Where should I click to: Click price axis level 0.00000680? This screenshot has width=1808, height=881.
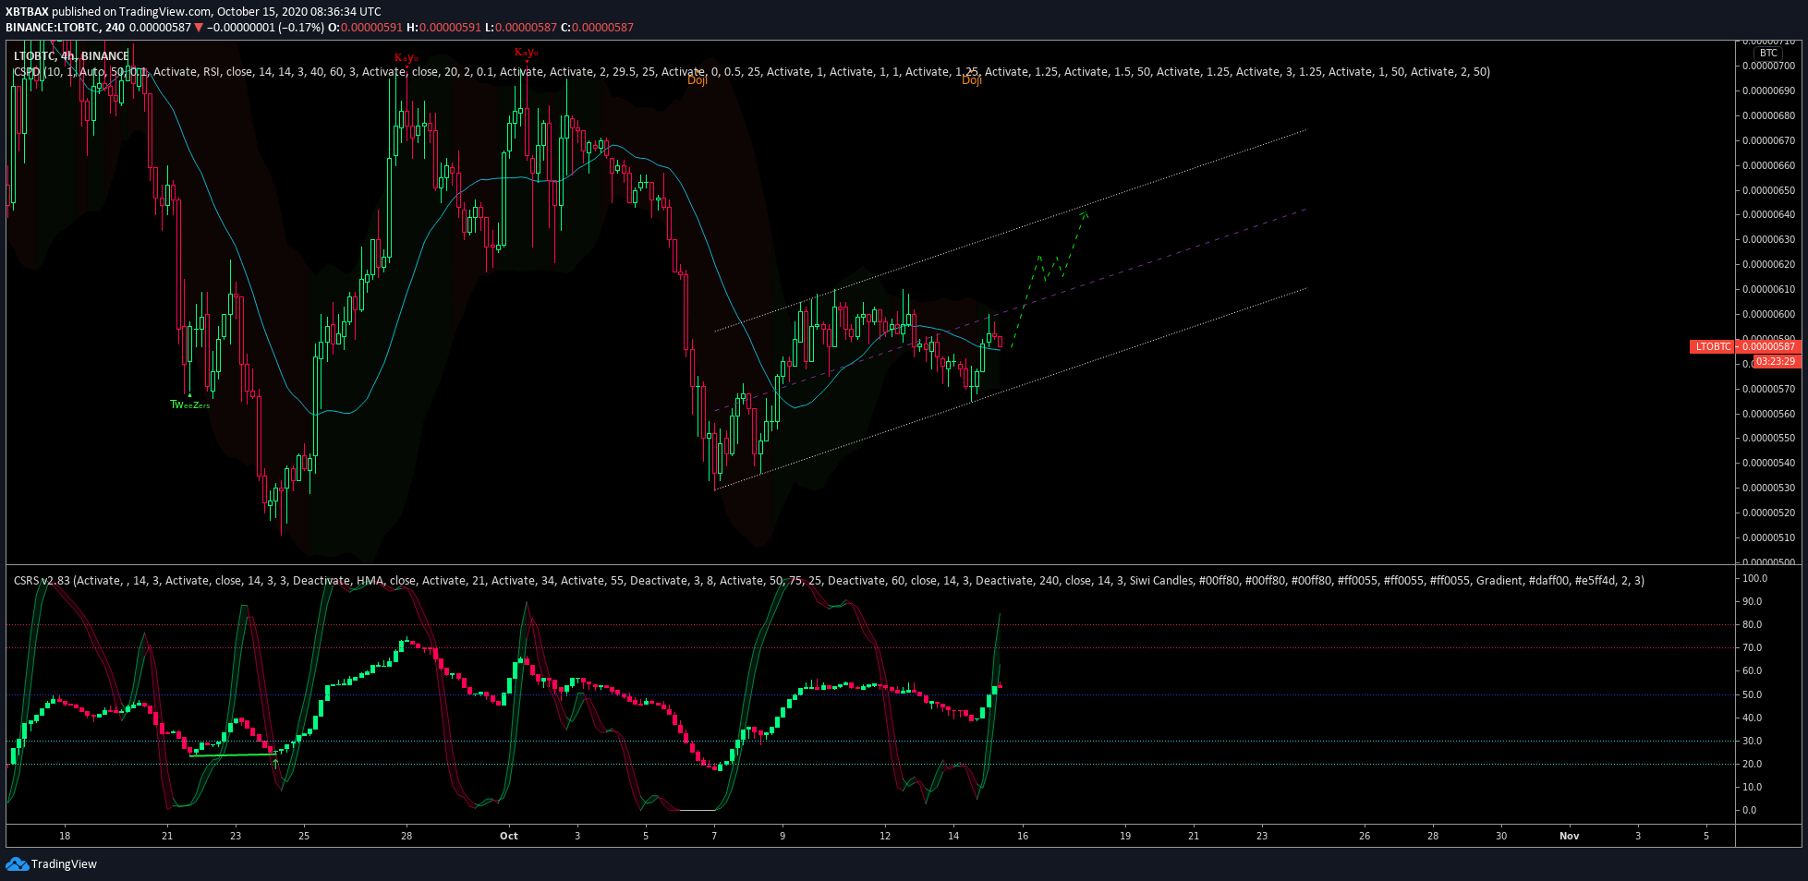1768,116
